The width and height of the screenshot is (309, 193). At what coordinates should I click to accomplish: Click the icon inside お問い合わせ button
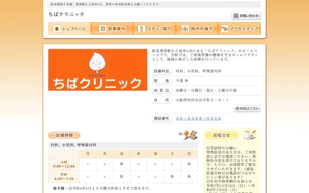(236, 16)
